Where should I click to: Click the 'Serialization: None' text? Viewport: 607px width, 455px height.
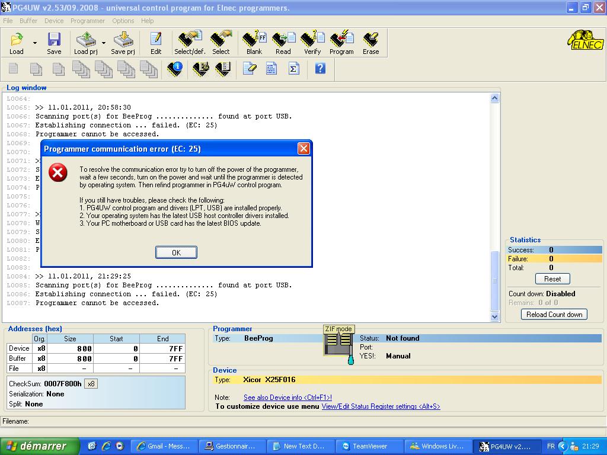point(36,394)
